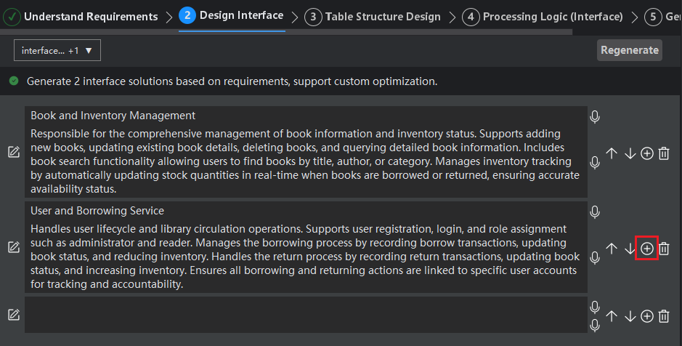Move Book and Inventory Management row down
This screenshot has height=346, width=682.
[630, 153]
